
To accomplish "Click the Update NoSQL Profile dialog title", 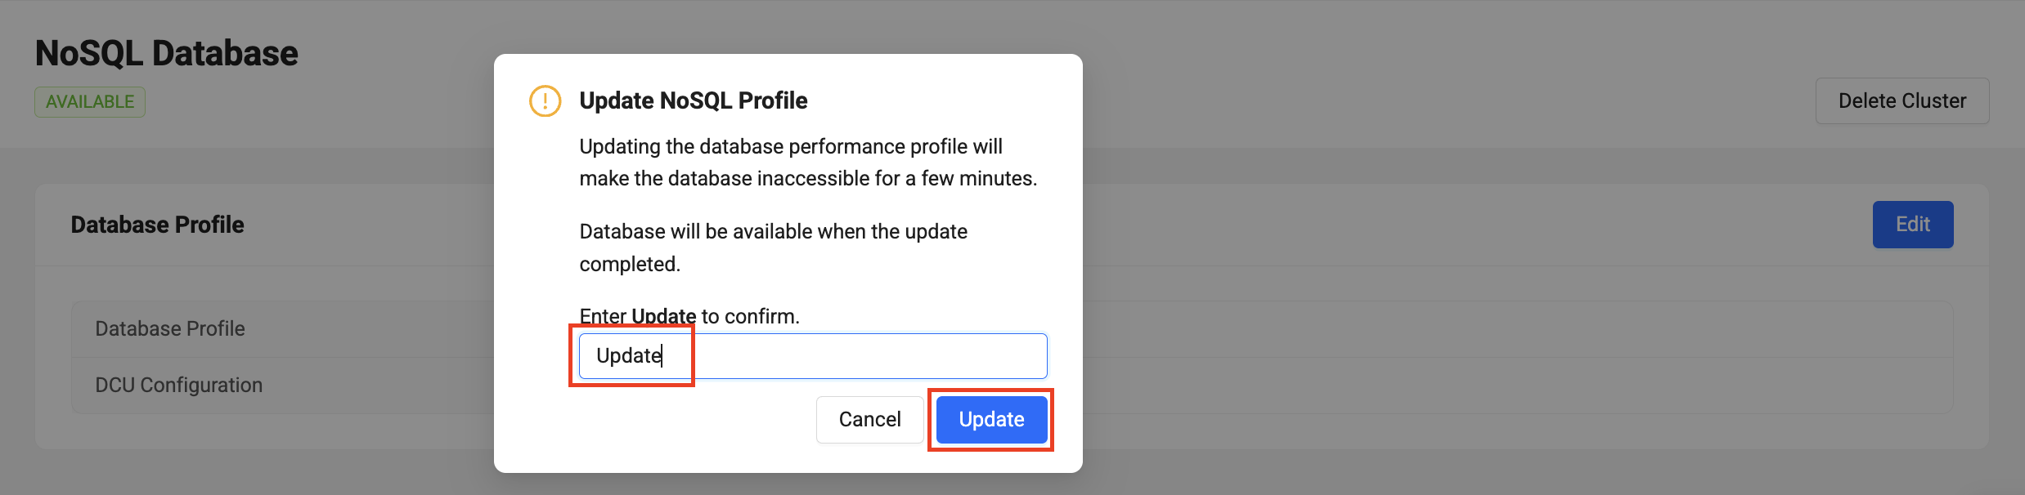I will pos(693,100).
